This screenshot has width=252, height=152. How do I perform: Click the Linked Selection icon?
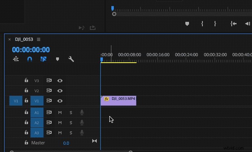pyautogui.click(x=43, y=59)
